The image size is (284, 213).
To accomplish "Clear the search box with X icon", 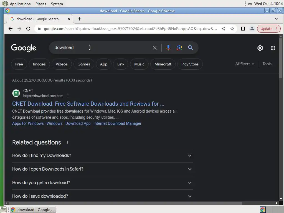I will 155,48.
